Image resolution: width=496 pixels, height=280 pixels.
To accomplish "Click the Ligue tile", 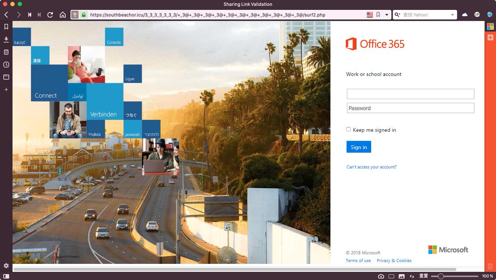I will (x=133, y=74).
